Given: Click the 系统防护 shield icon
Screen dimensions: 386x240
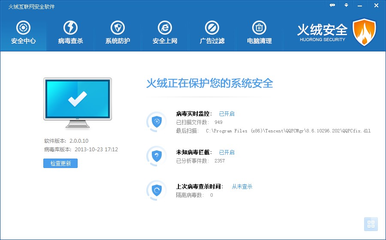Looking at the screenshot, I should 118,28.
